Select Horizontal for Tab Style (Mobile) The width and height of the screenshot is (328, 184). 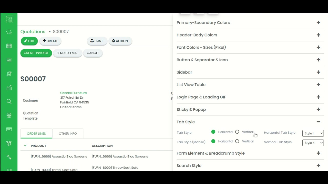point(213,141)
